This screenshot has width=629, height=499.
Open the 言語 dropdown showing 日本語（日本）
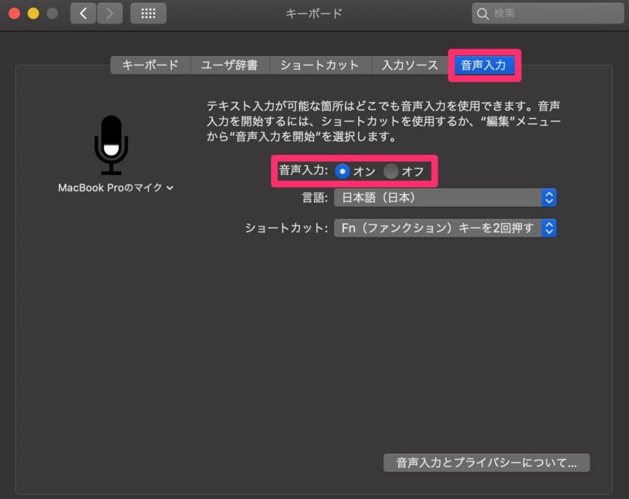[445, 198]
